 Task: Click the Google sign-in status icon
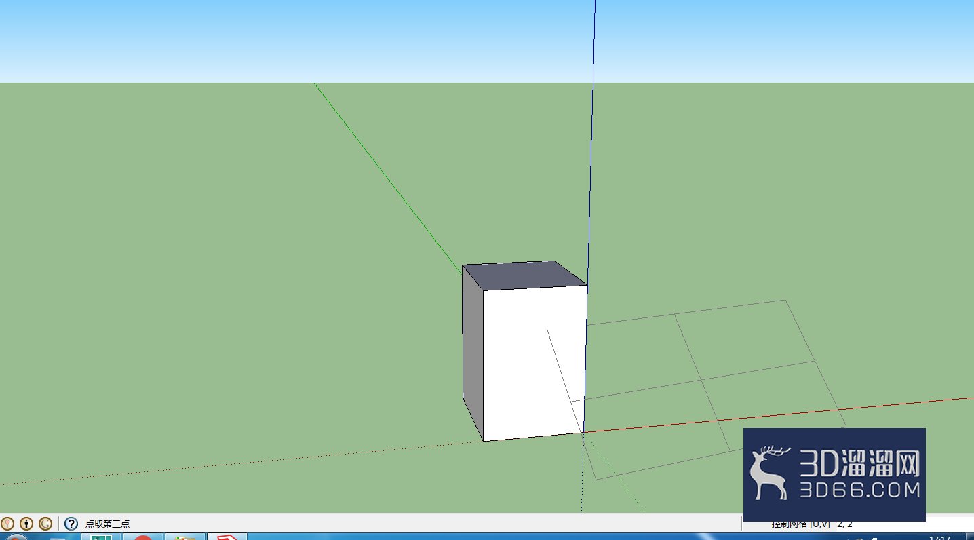pyautogui.click(x=45, y=524)
